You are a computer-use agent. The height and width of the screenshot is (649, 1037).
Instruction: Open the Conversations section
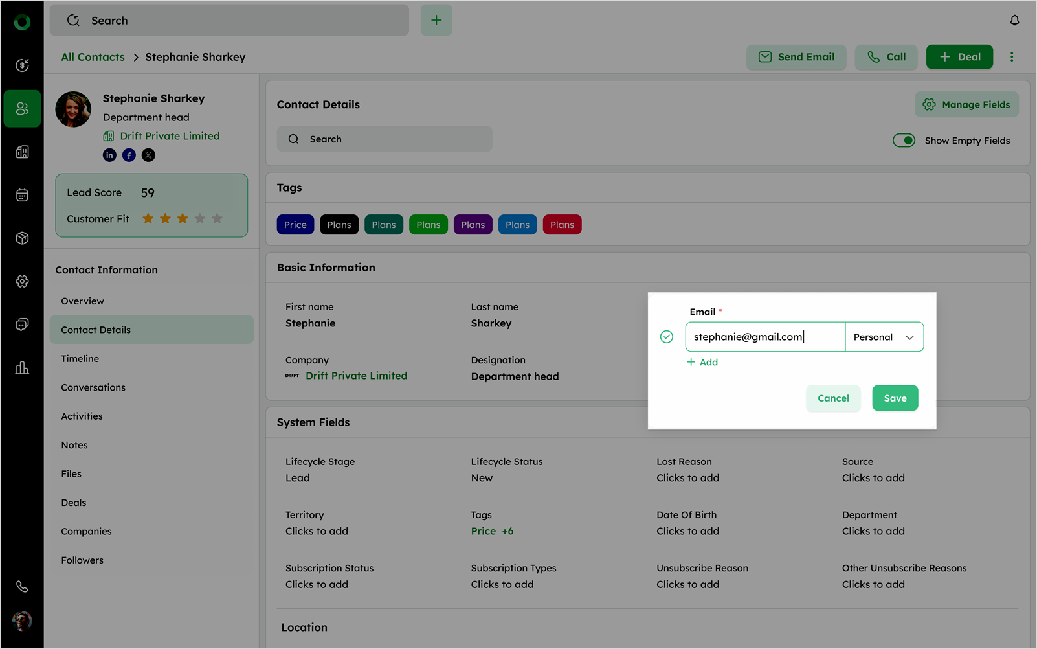93,387
